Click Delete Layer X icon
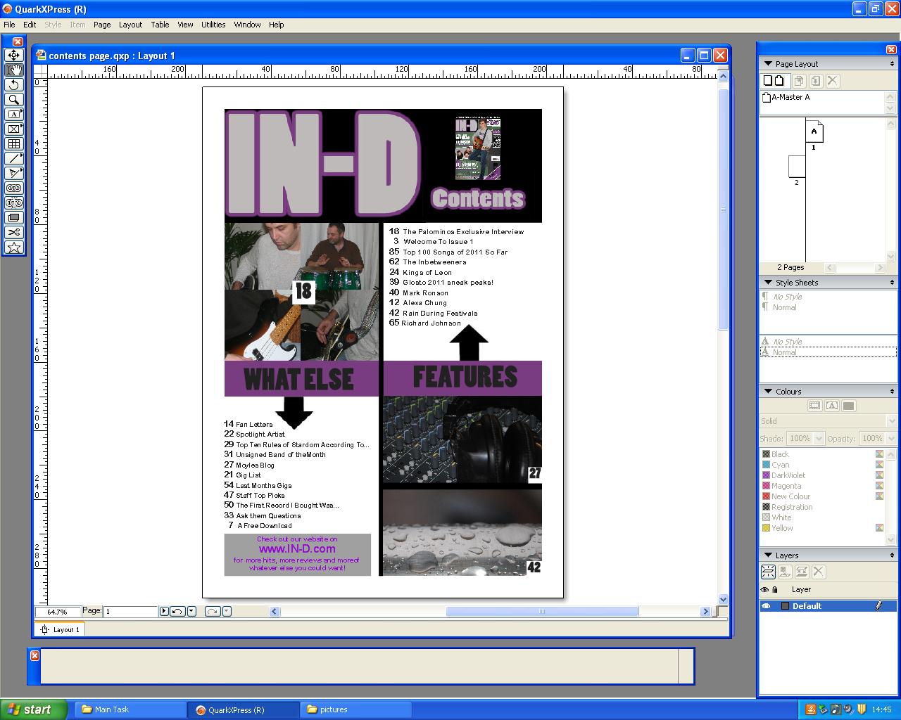Screen dimensions: 901x720 tap(819, 572)
